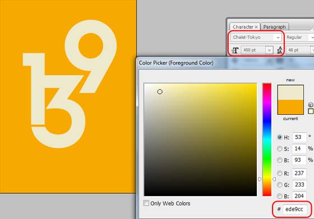The width and height of the screenshot is (314, 219).
Task: Enable Only Web Colors checkbox
Action: click(x=146, y=203)
